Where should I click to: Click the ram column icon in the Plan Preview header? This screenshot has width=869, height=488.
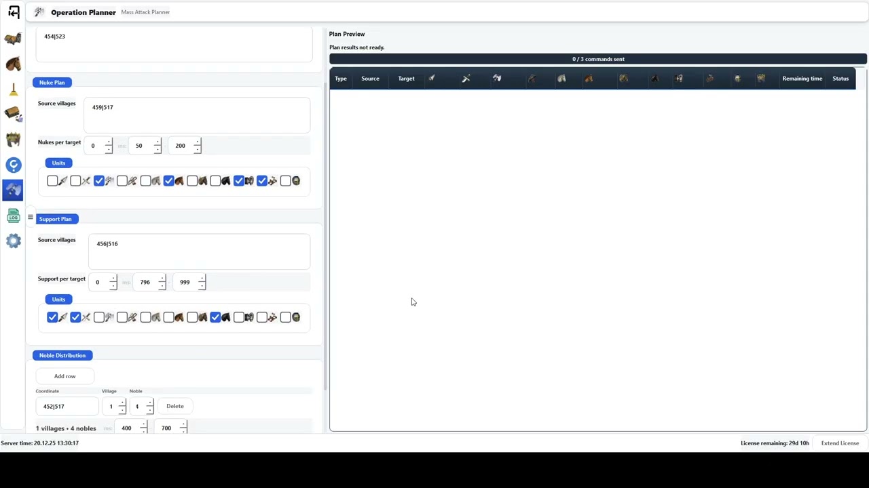(679, 79)
